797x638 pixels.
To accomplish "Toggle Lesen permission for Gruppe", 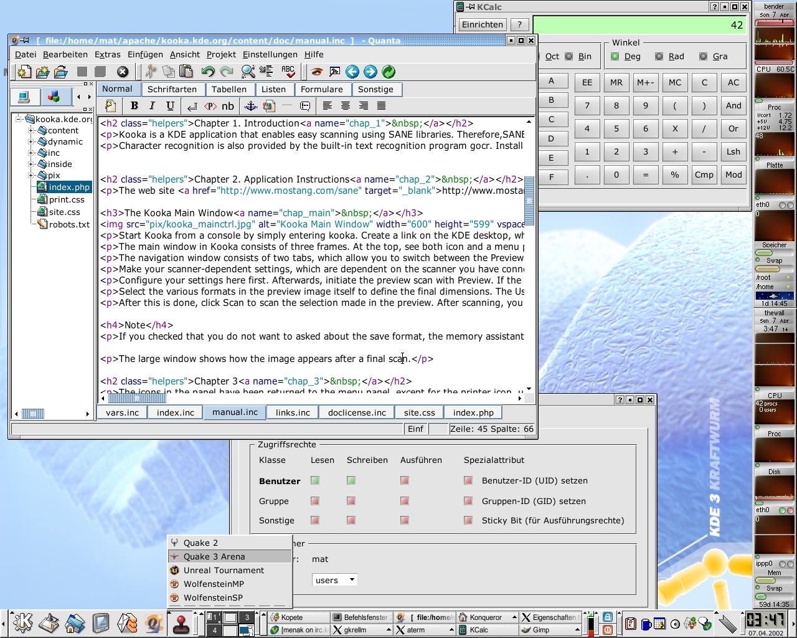I will point(315,501).
